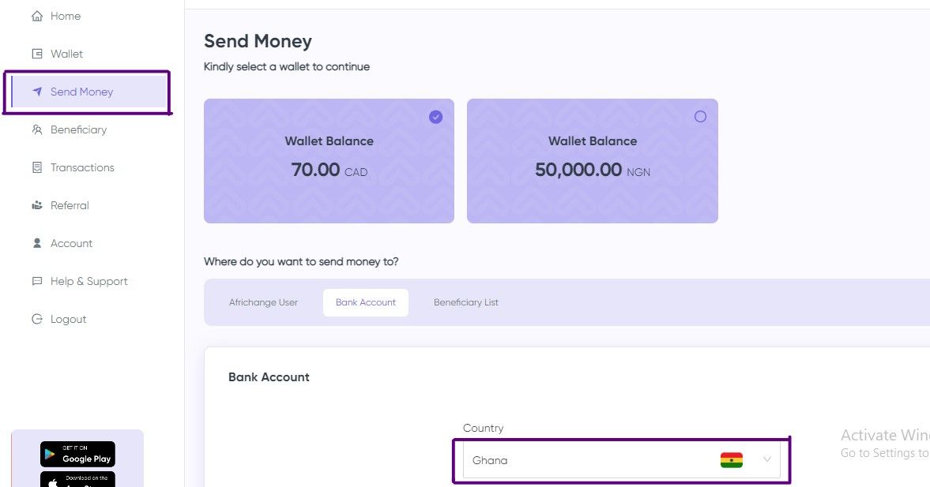The height and width of the screenshot is (487, 930).
Task: Open the Referral group icon
Action: pos(37,205)
